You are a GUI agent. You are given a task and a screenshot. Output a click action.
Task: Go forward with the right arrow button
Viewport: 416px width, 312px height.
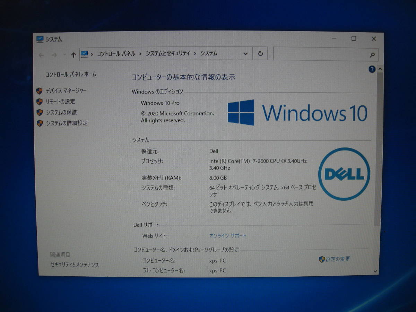tap(54, 55)
